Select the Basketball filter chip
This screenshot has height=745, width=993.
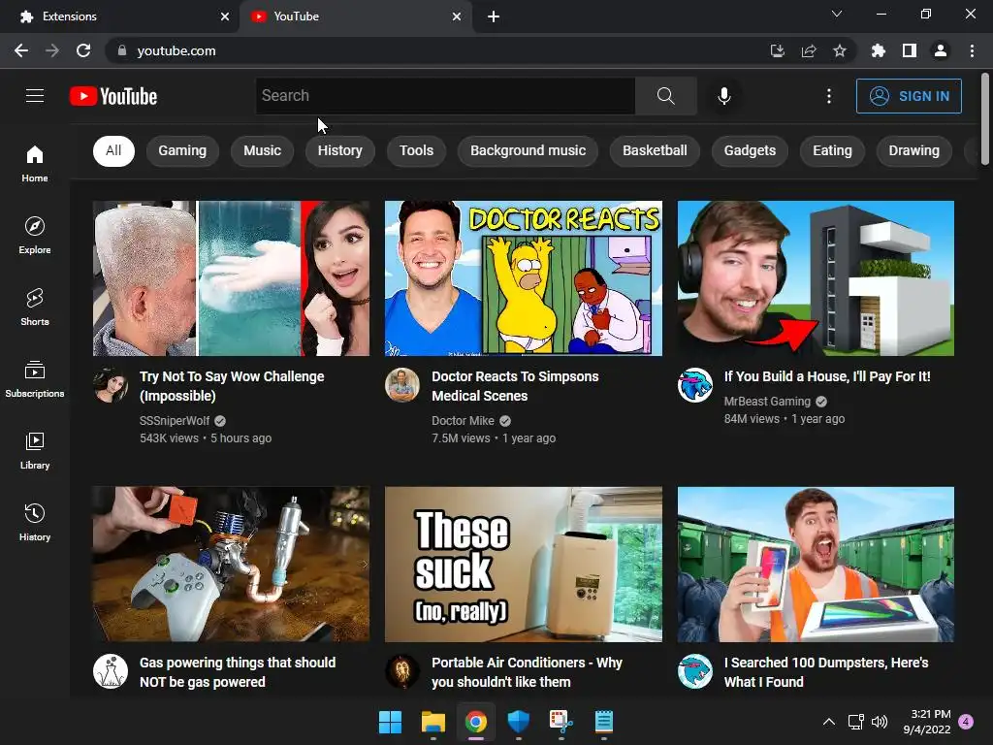(x=655, y=150)
